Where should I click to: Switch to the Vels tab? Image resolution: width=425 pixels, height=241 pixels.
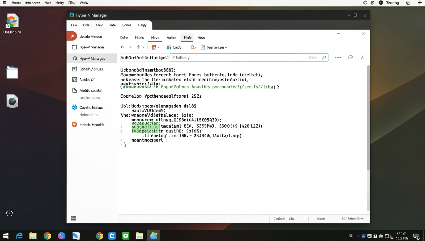[201, 38]
